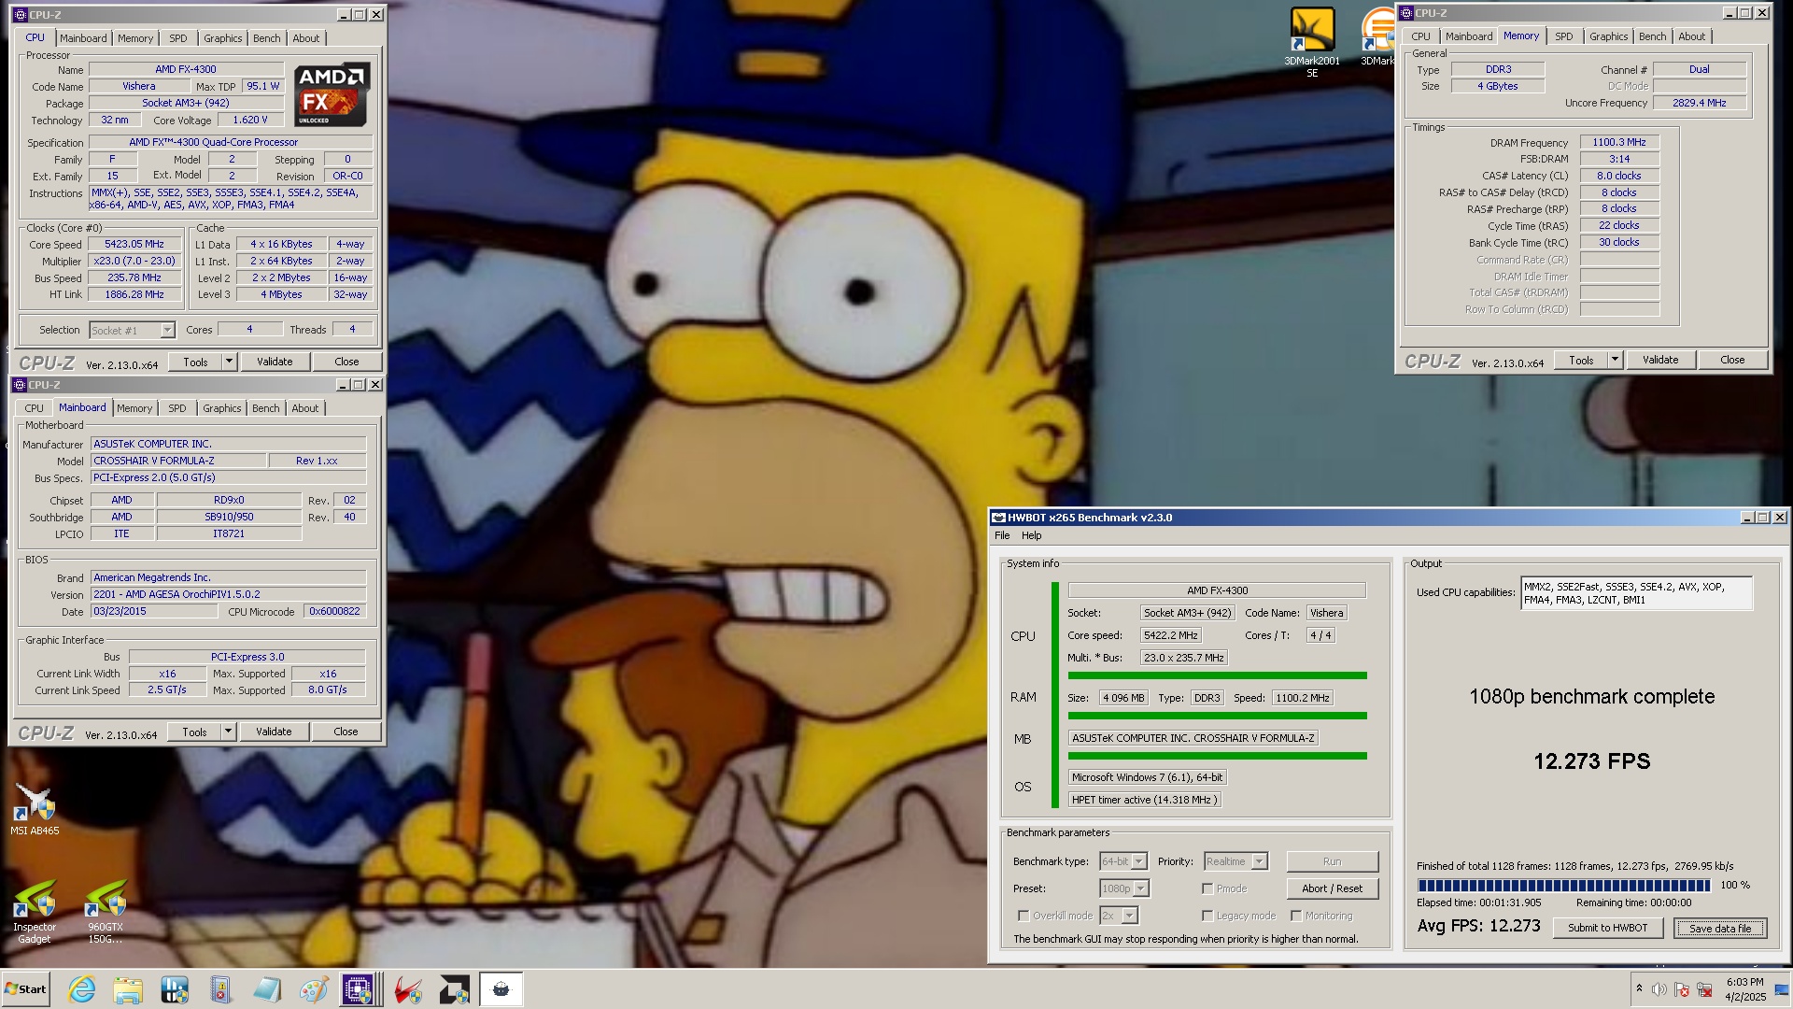Submit the score to HWBOT
1793x1009 pixels.
pos(1607,928)
